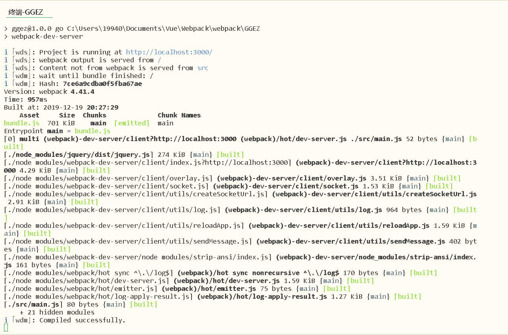Click the 'Asset' column header
This screenshot has width=508, height=335.
(30, 115)
